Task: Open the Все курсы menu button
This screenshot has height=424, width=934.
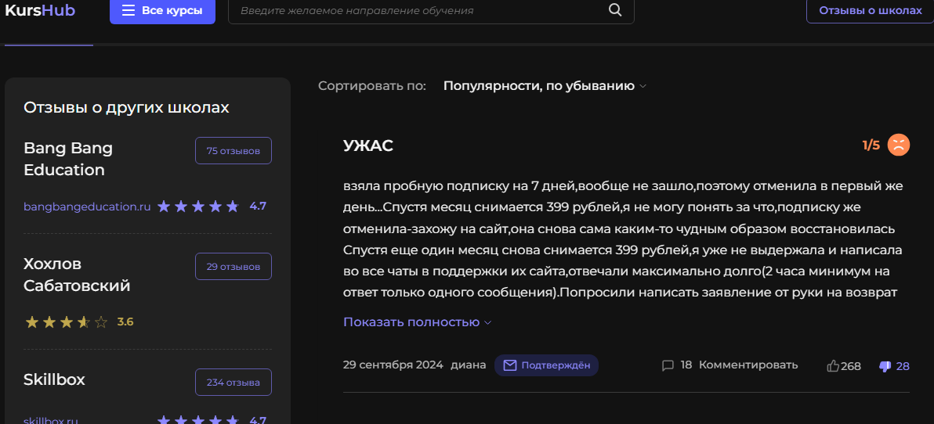Action: click(162, 11)
